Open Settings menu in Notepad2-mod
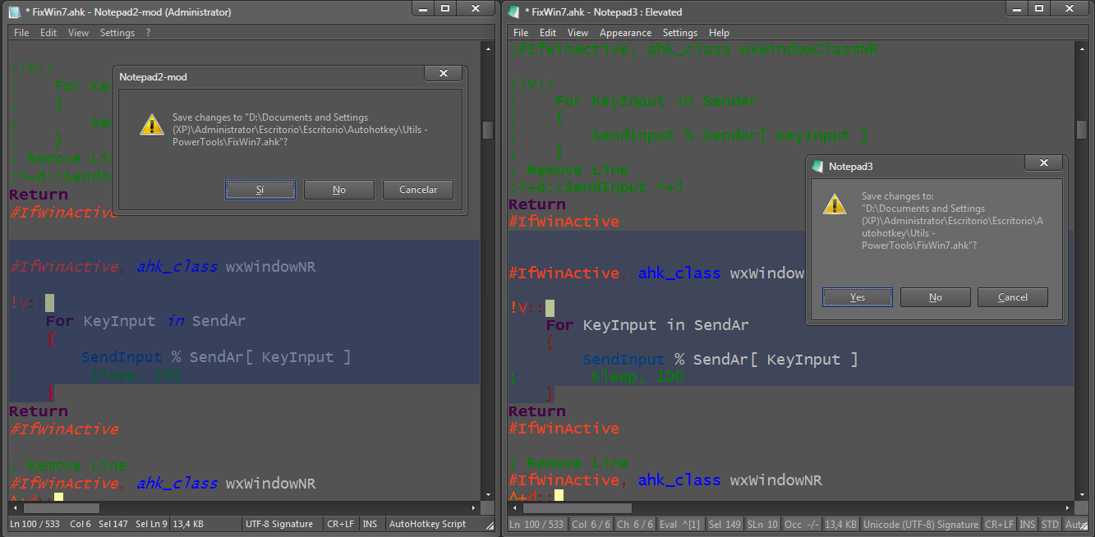This screenshot has height=537, width=1095. pyautogui.click(x=117, y=33)
